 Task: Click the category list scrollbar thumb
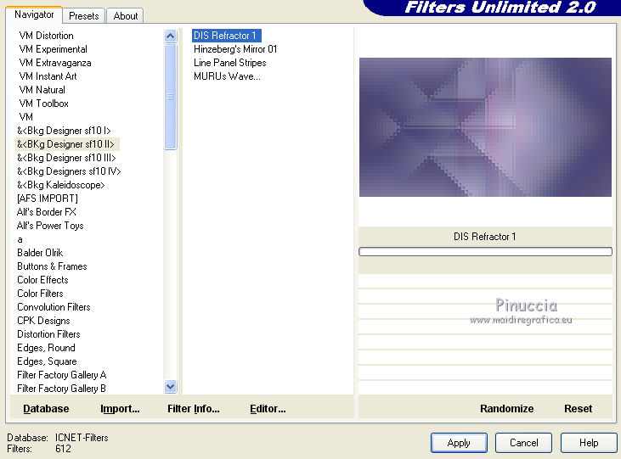pyautogui.click(x=170, y=97)
